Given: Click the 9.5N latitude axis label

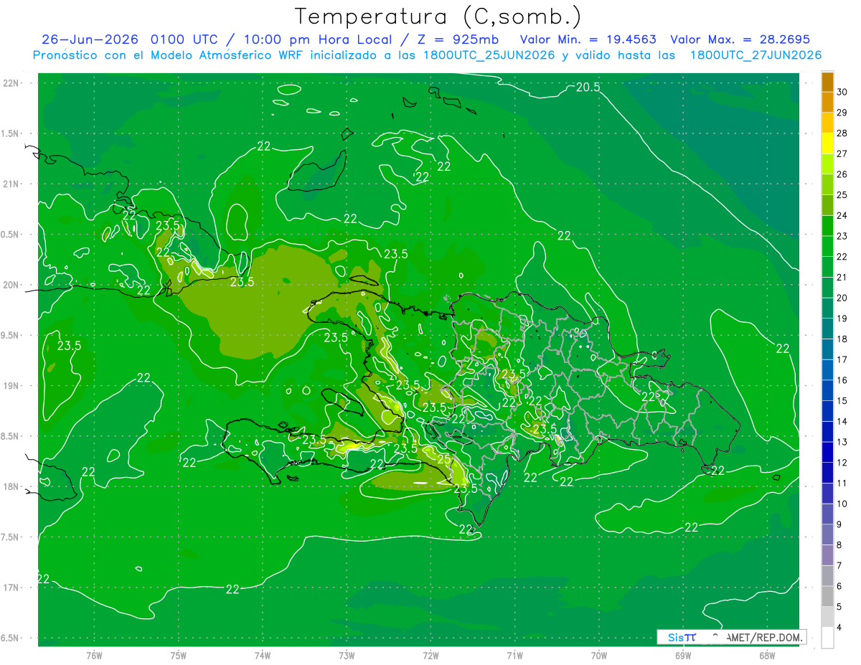Looking at the screenshot, I should [11, 336].
